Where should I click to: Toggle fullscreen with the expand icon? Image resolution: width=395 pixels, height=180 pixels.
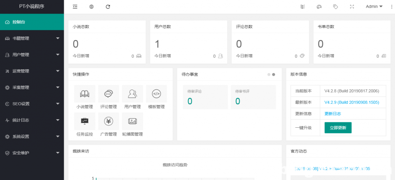pos(352,7)
